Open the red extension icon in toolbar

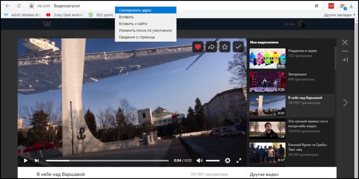coord(331,6)
